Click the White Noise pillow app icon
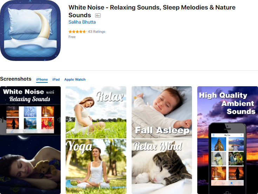 click(x=30, y=30)
